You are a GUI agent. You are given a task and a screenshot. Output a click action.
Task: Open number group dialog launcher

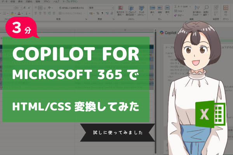[113, 19]
